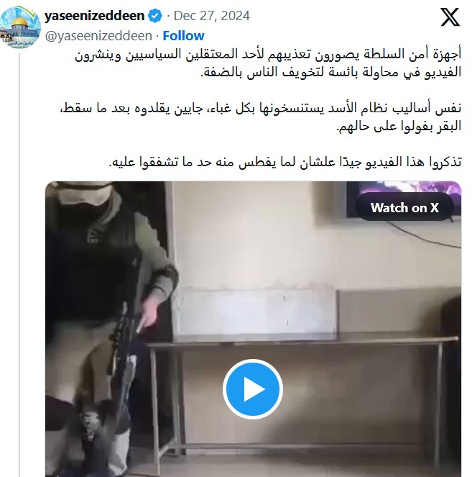Image resolution: width=472 pixels, height=477 pixels.
Task: Open the X logo link
Action: click(450, 17)
